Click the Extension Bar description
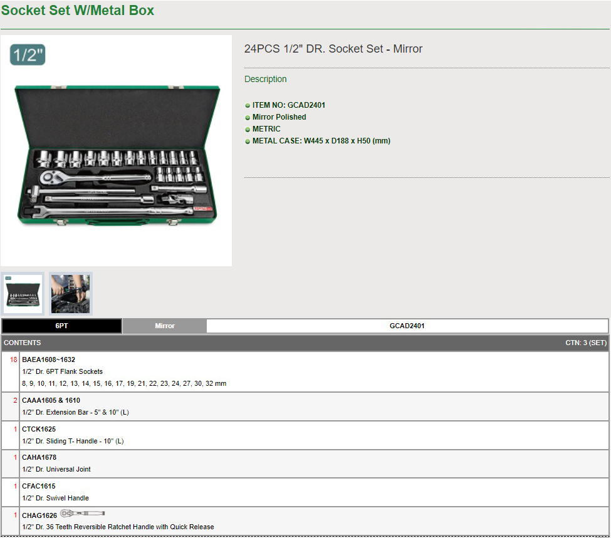The height and width of the screenshot is (538, 611). (75, 412)
